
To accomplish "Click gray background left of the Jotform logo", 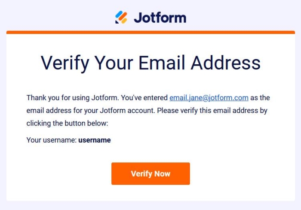I will 56,17.
